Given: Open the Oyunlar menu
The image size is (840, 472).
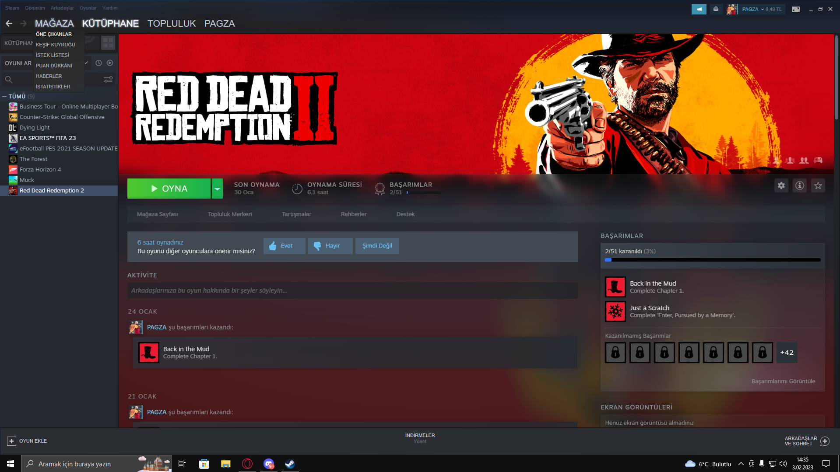Looking at the screenshot, I should [88, 8].
